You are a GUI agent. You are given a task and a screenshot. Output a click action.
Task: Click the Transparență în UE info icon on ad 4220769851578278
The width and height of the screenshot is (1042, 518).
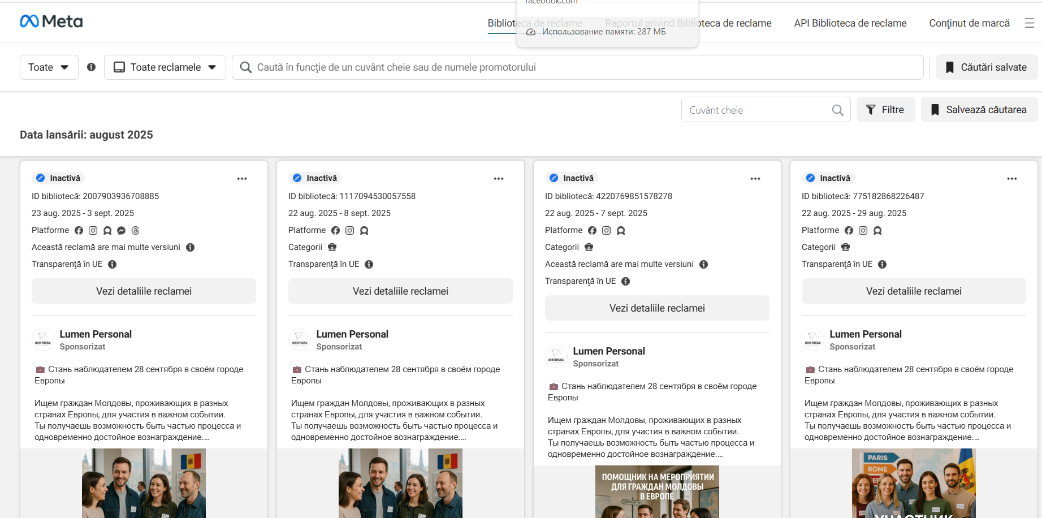(626, 281)
